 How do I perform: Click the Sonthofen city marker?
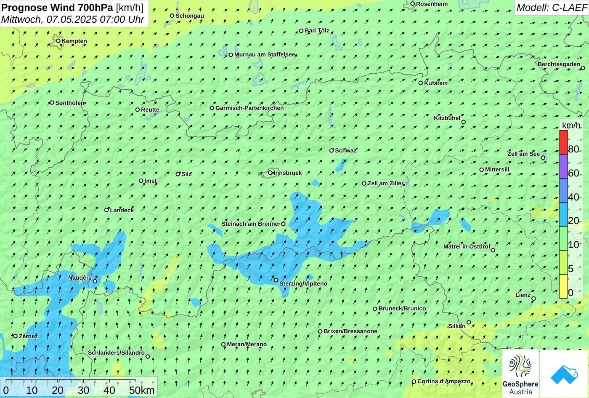[52, 102]
